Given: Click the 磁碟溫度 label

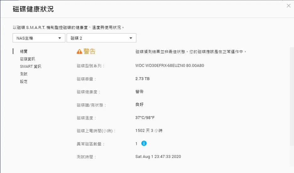Looking at the screenshot, I should (x=86, y=118).
